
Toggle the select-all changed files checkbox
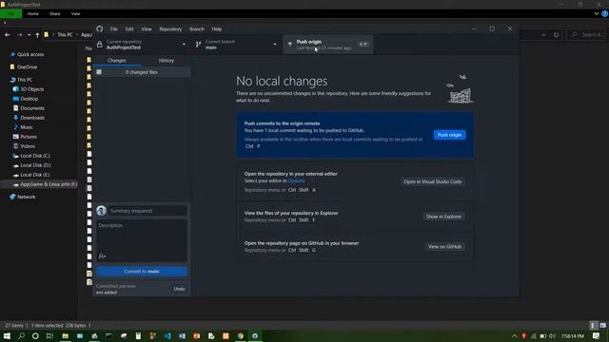coord(99,72)
